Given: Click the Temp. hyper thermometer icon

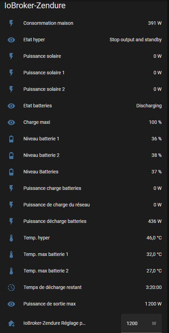Looking at the screenshot, I should point(11,238).
